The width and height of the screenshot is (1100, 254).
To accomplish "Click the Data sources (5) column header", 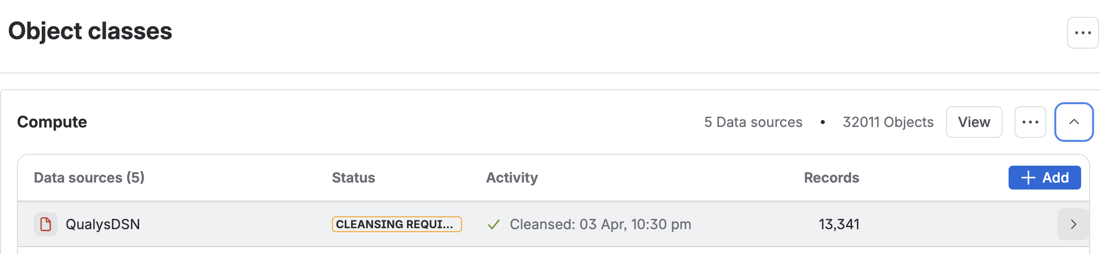I will tap(89, 178).
